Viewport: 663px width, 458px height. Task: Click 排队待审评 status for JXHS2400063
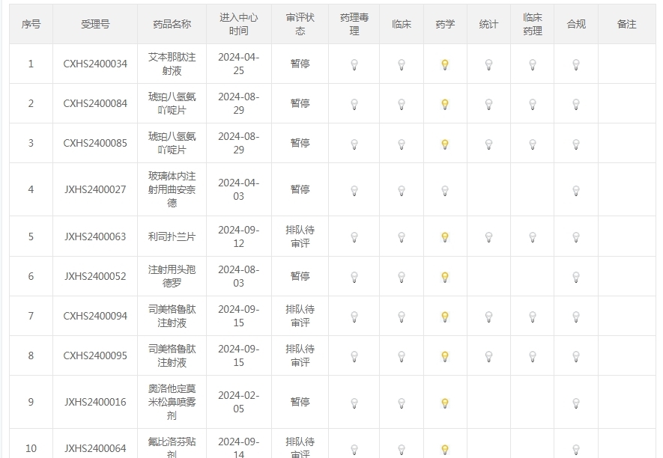point(300,236)
